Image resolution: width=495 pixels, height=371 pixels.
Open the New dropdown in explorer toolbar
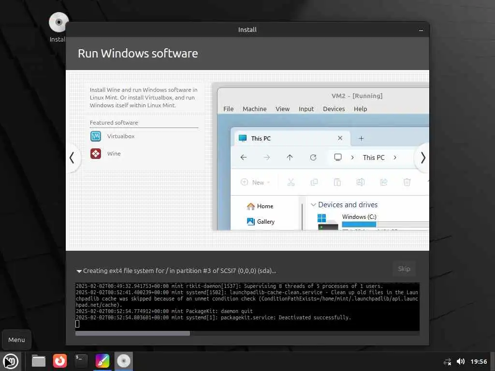255,182
